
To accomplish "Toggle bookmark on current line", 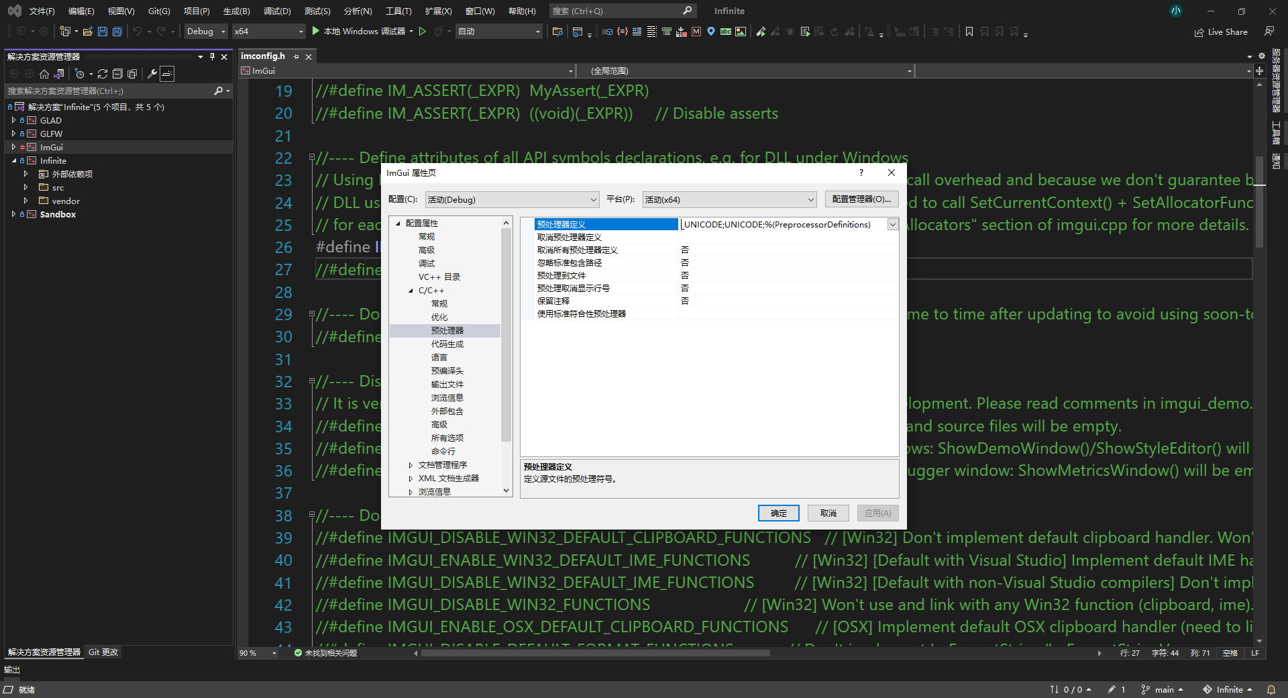I will point(969,32).
